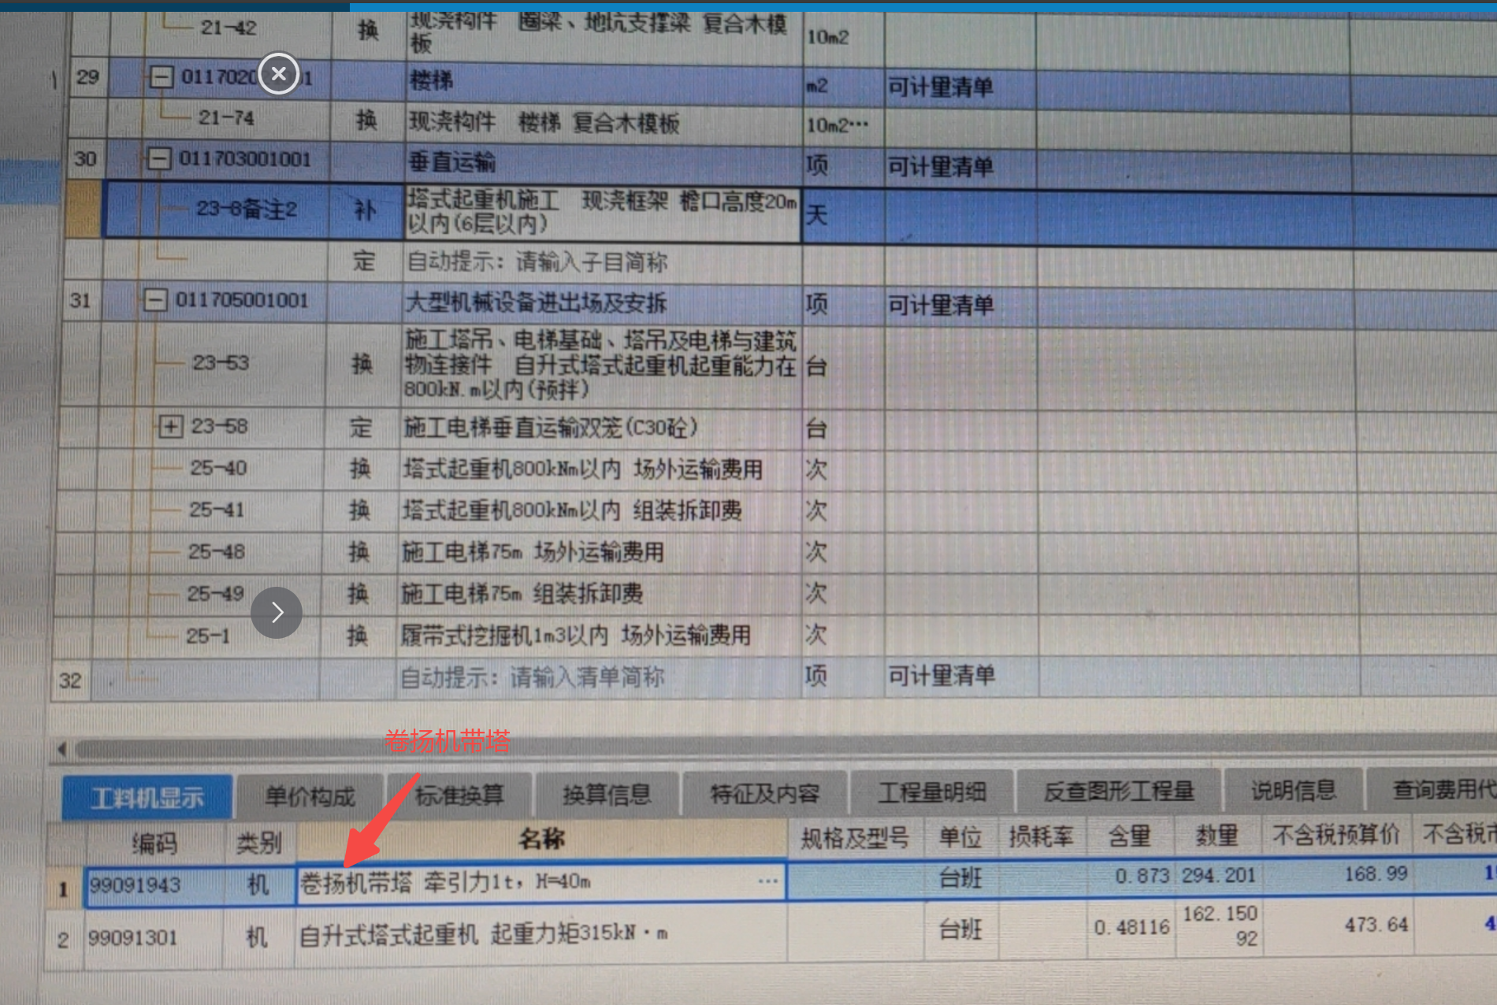Select tree item 25-49
The width and height of the screenshot is (1497, 1005).
216,593
